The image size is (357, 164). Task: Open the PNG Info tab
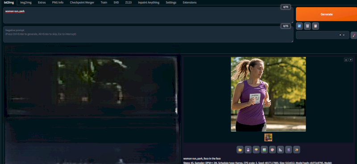(x=58, y=3)
